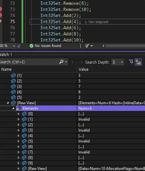Open the Search Depth combo box
Viewport: 145px width, 171px height.
118,62
